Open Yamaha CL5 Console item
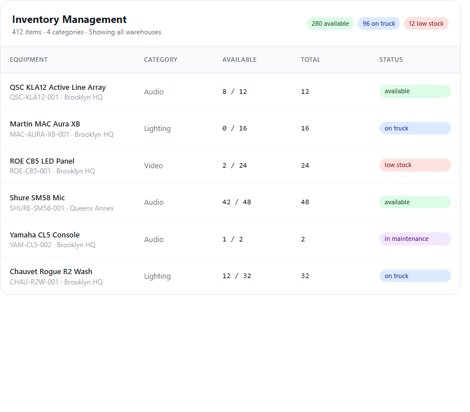 tap(45, 235)
